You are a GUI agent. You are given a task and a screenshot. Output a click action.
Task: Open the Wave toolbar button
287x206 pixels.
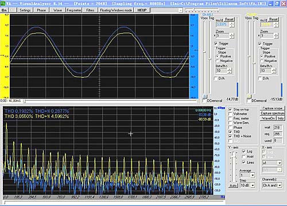coord(57,10)
